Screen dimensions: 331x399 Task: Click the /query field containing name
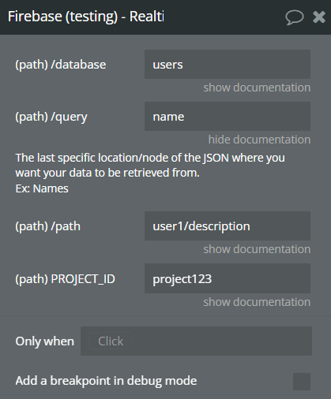228,117
